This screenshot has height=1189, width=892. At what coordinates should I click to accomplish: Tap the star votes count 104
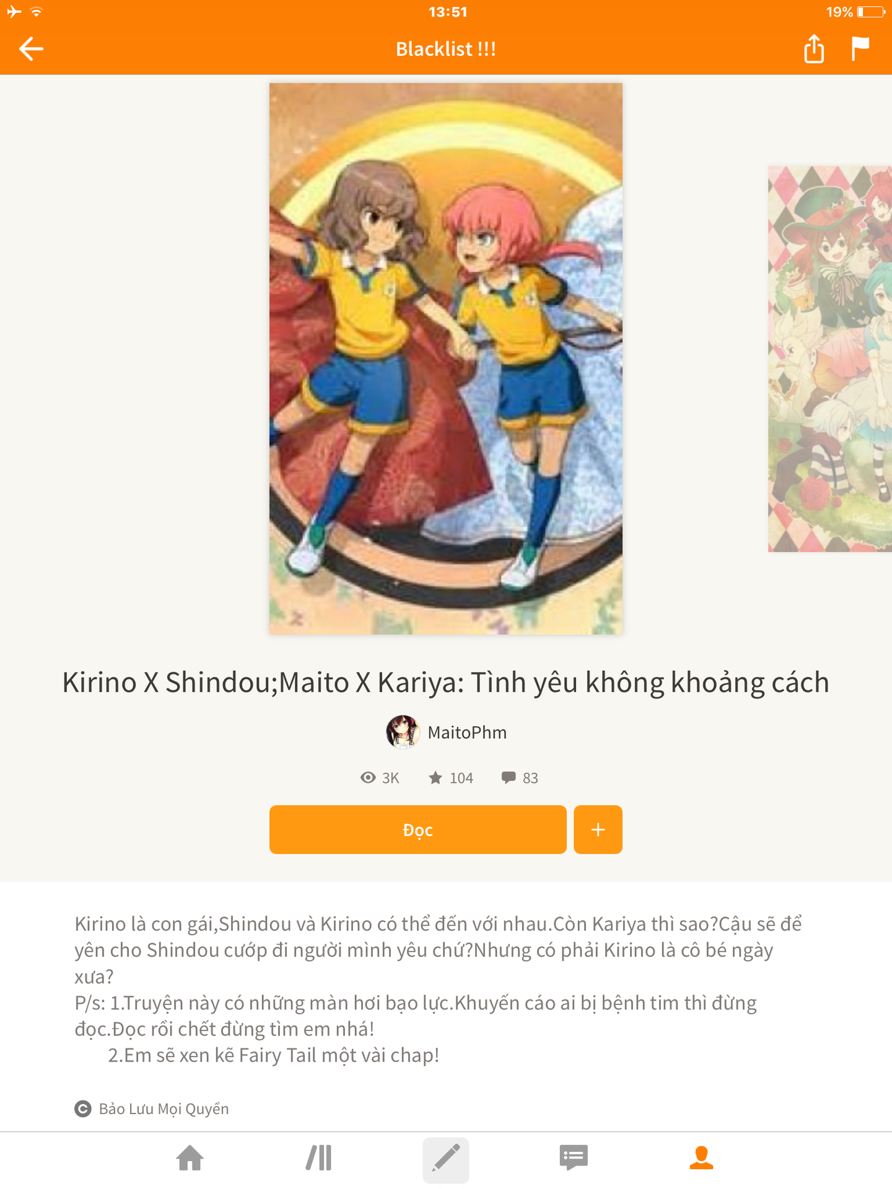pos(451,778)
